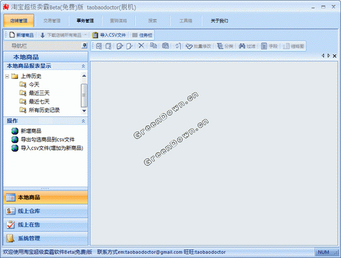Click the binoculars filter icon
The height and width of the screenshot is (258, 341).
242,46
